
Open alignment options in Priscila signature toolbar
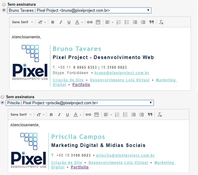pos(108,115)
